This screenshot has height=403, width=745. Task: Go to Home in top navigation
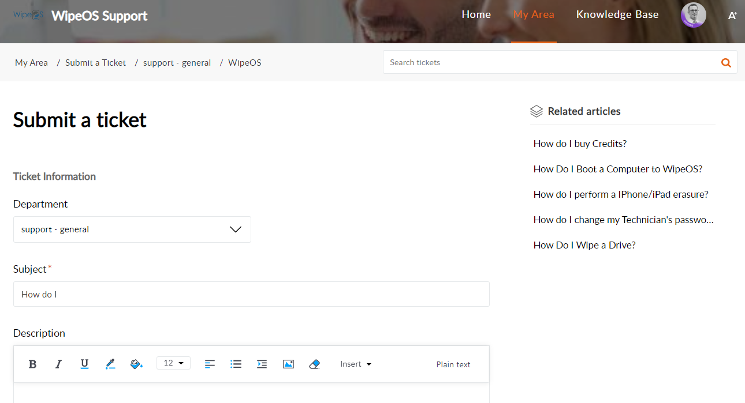point(476,14)
